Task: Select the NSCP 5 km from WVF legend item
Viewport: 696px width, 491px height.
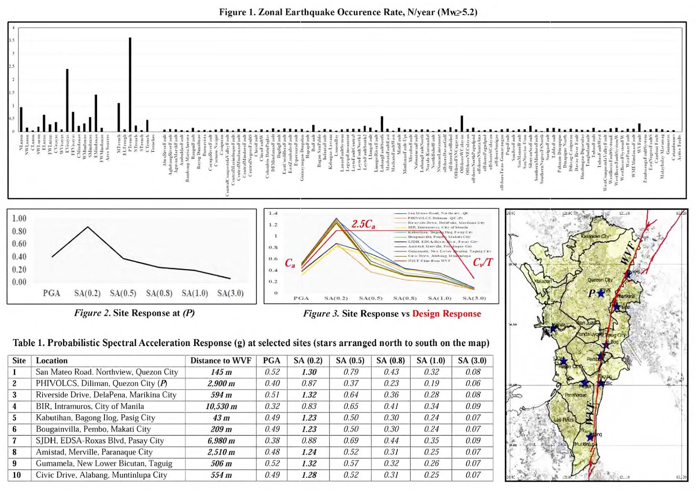Action: click(x=428, y=261)
